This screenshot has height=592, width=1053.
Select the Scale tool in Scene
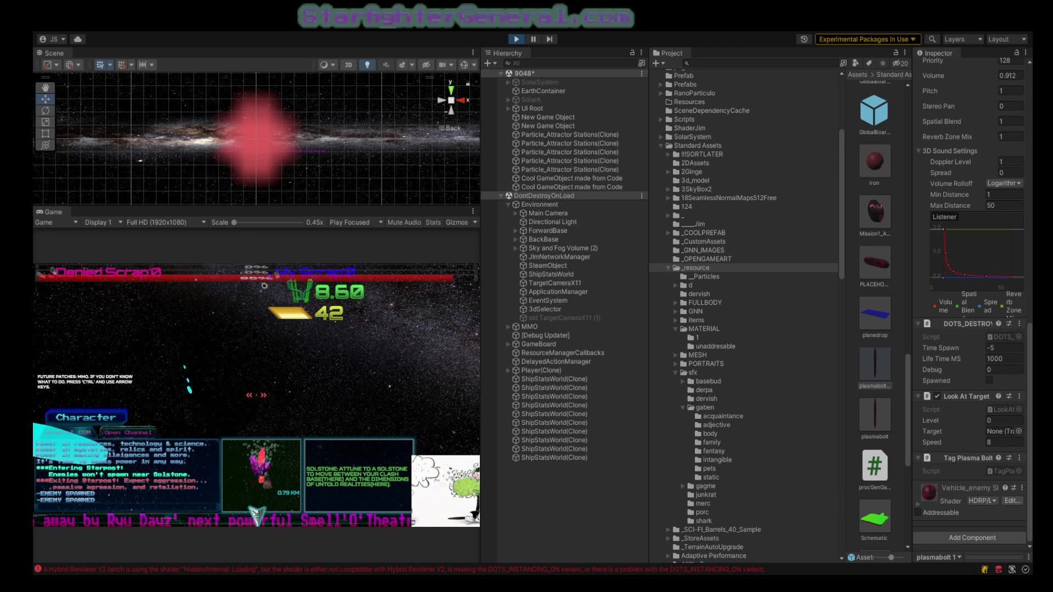tap(46, 122)
